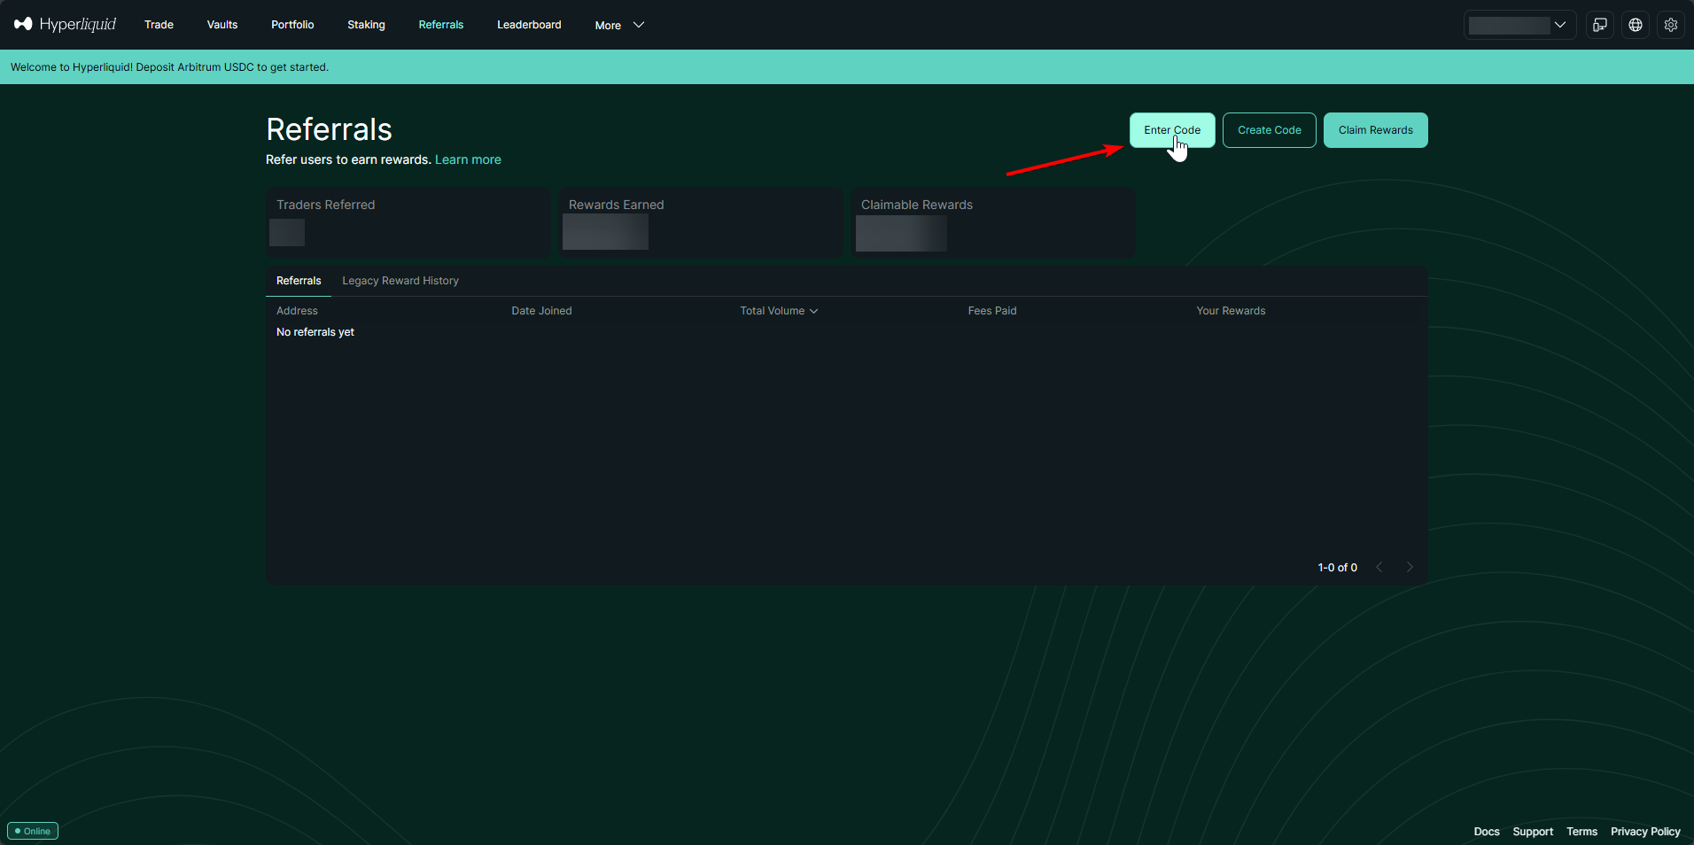Click the welcome deposit banner

pyautogui.click(x=847, y=67)
